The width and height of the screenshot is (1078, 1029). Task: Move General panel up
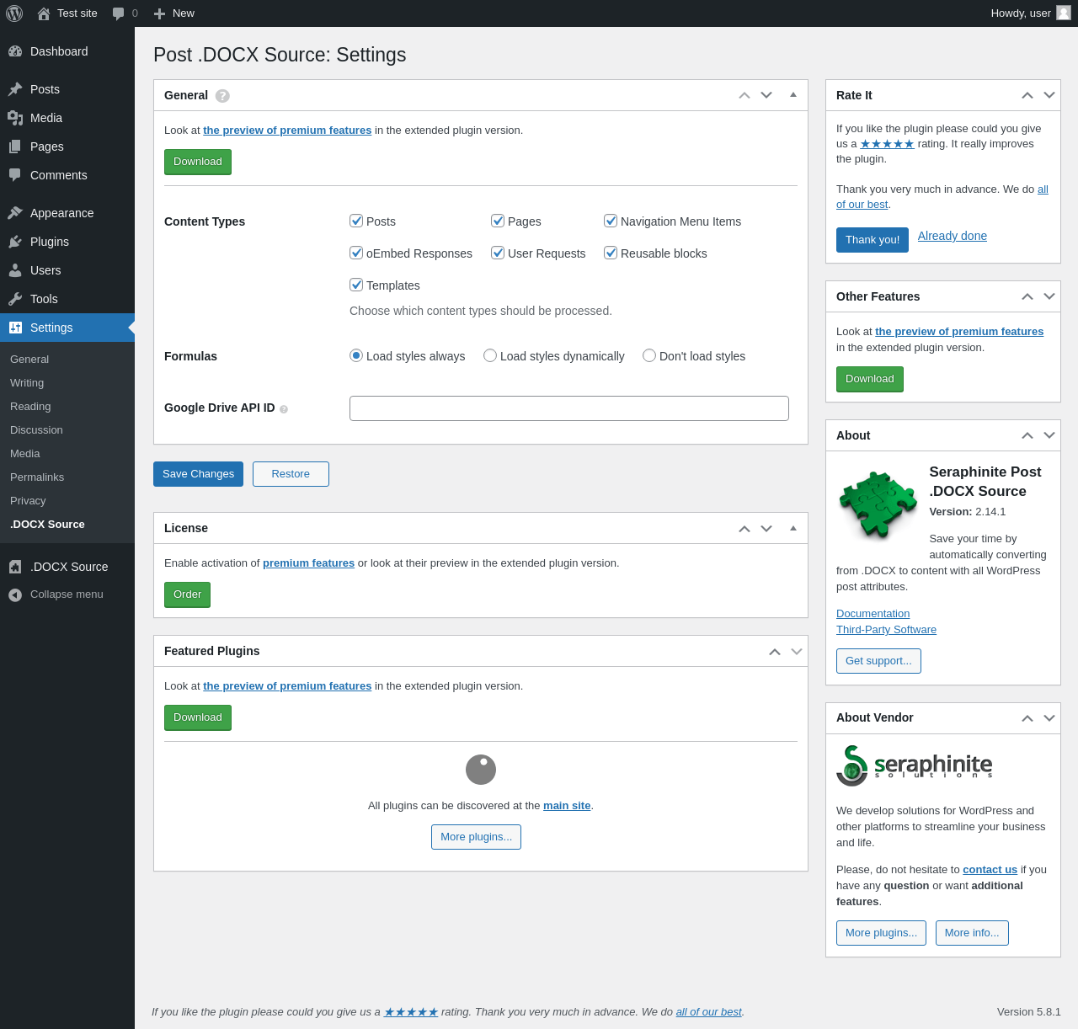(x=744, y=95)
